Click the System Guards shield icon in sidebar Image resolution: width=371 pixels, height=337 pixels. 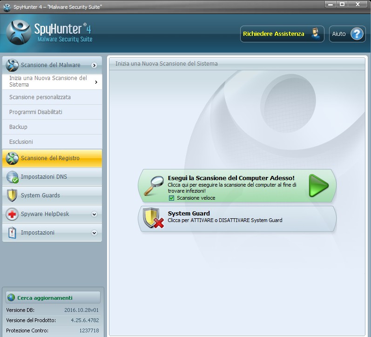point(12,195)
